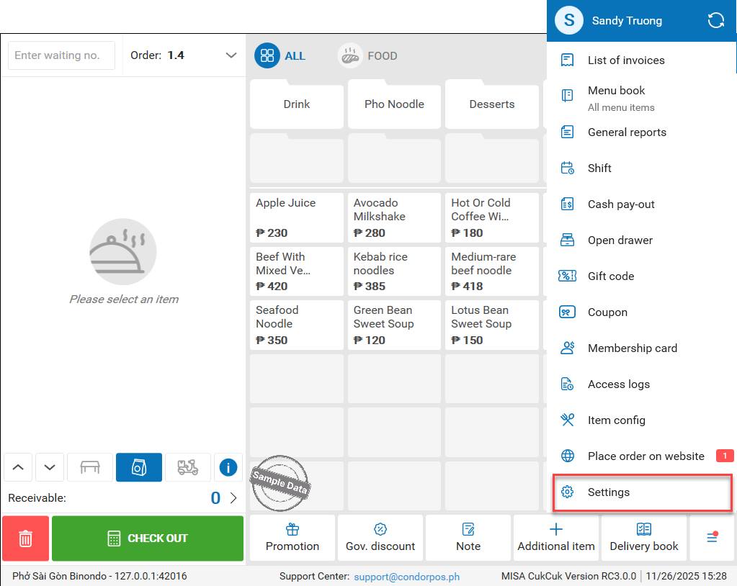The image size is (737, 586).
Task: Open List of invoices menu item
Action: (625, 60)
